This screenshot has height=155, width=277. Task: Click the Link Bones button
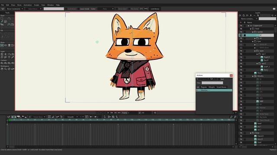click(x=155, y=9)
